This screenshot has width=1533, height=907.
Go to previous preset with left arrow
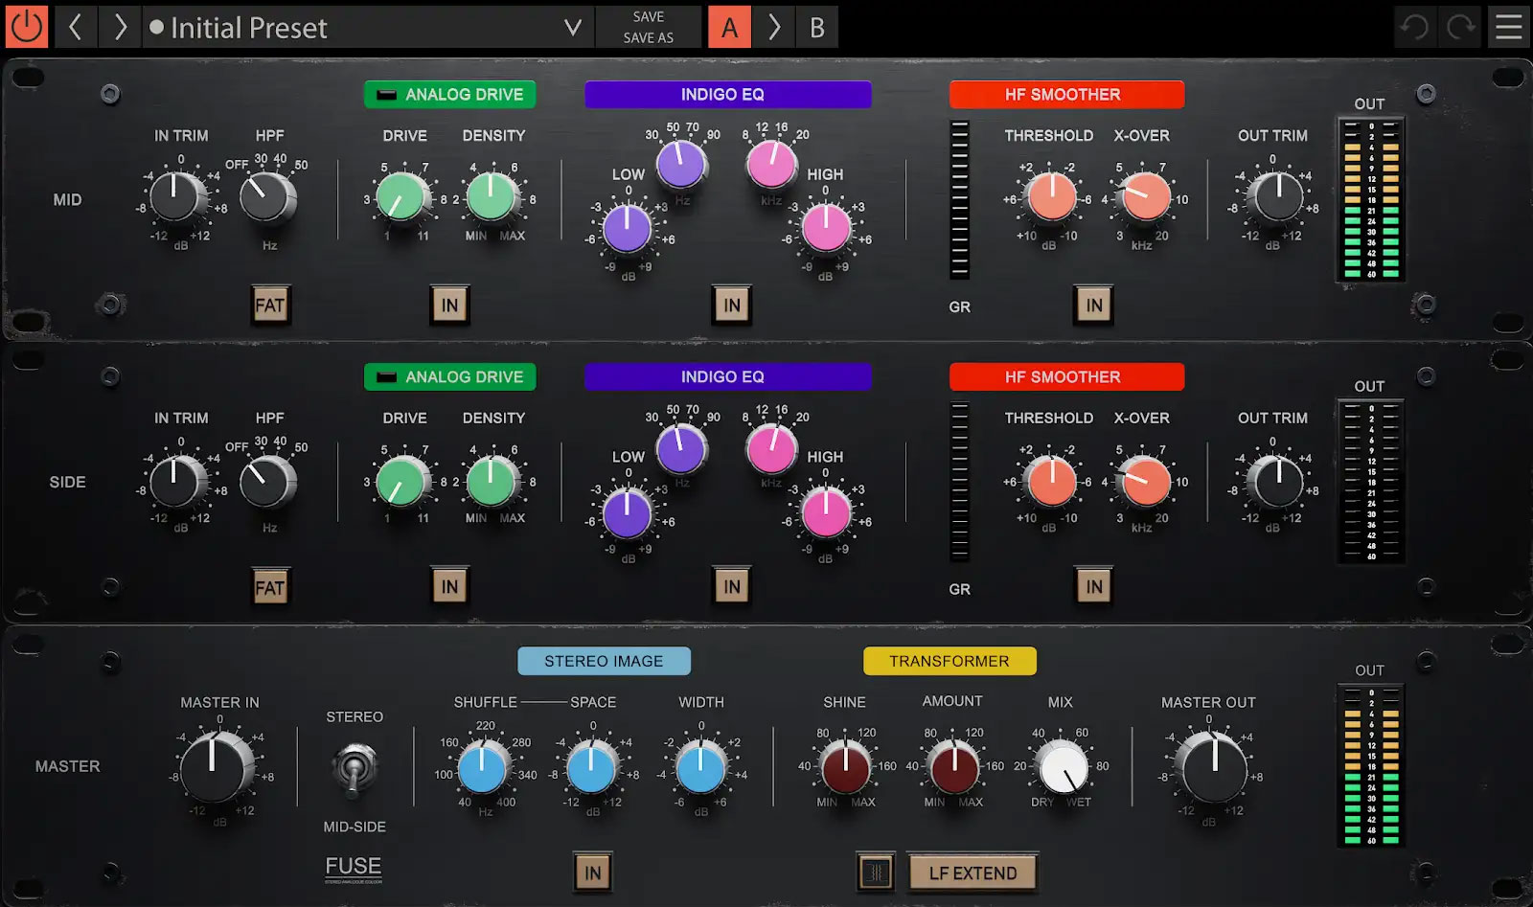tap(76, 27)
